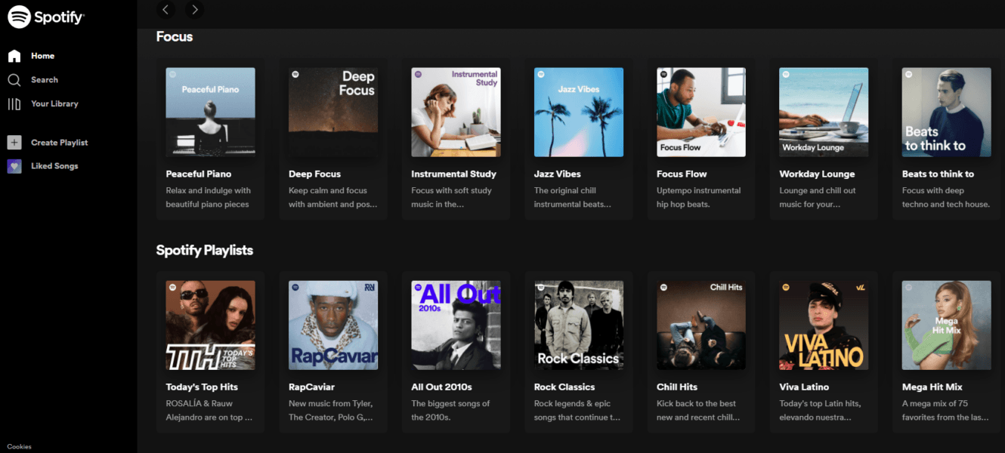Viewport: 1005px width, 453px height.
Task: Go back with the left arrow
Action: tap(165, 9)
